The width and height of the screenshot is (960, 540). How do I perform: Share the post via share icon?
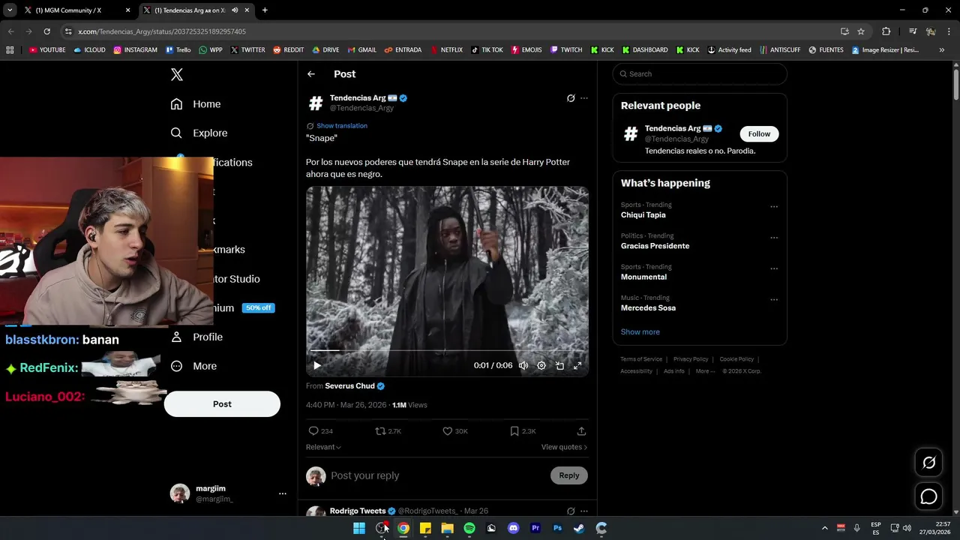click(x=581, y=431)
